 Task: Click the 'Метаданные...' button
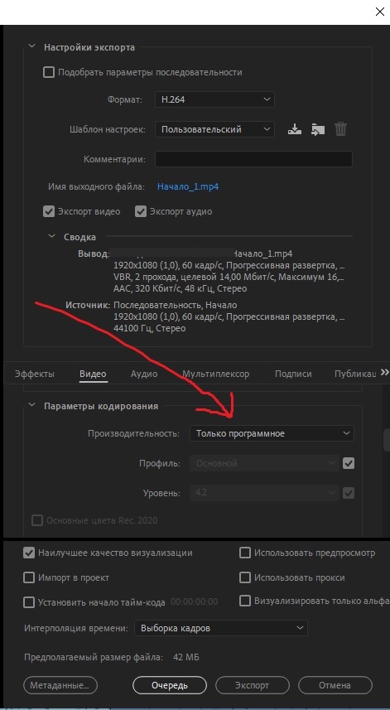pyautogui.click(x=60, y=685)
